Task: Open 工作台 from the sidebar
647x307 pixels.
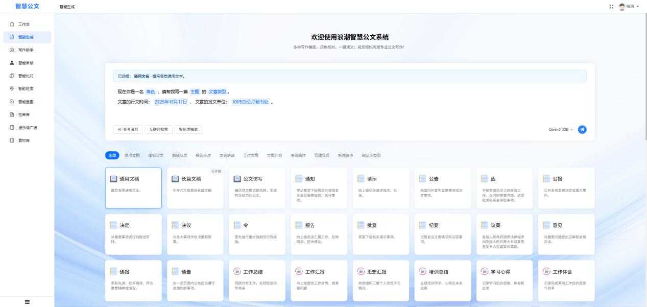Action: tap(23, 25)
